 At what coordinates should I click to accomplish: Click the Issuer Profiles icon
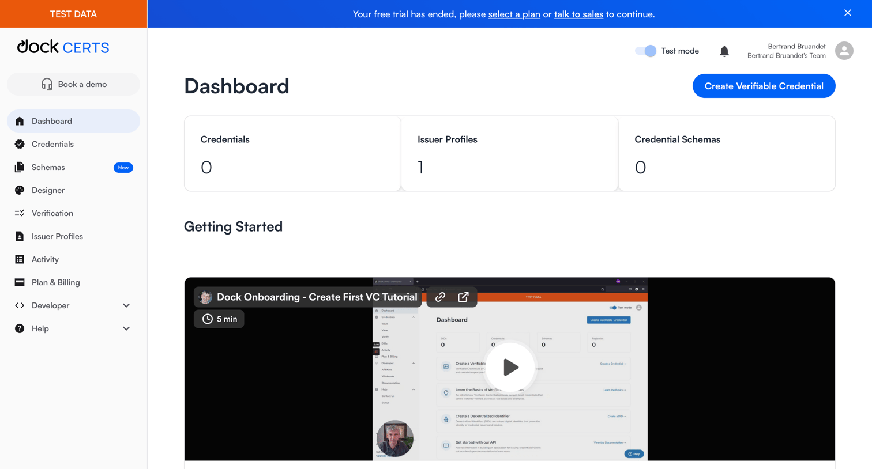(x=20, y=236)
